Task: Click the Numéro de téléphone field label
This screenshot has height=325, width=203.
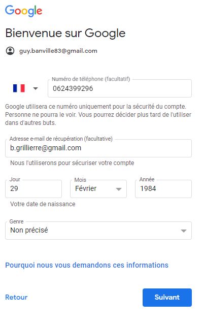Action: pos(91,79)
